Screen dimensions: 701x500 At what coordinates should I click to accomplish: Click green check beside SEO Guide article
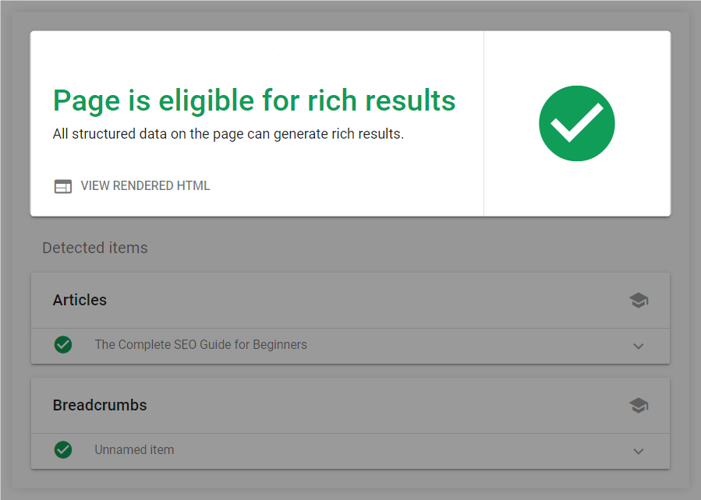click(63, 345)
